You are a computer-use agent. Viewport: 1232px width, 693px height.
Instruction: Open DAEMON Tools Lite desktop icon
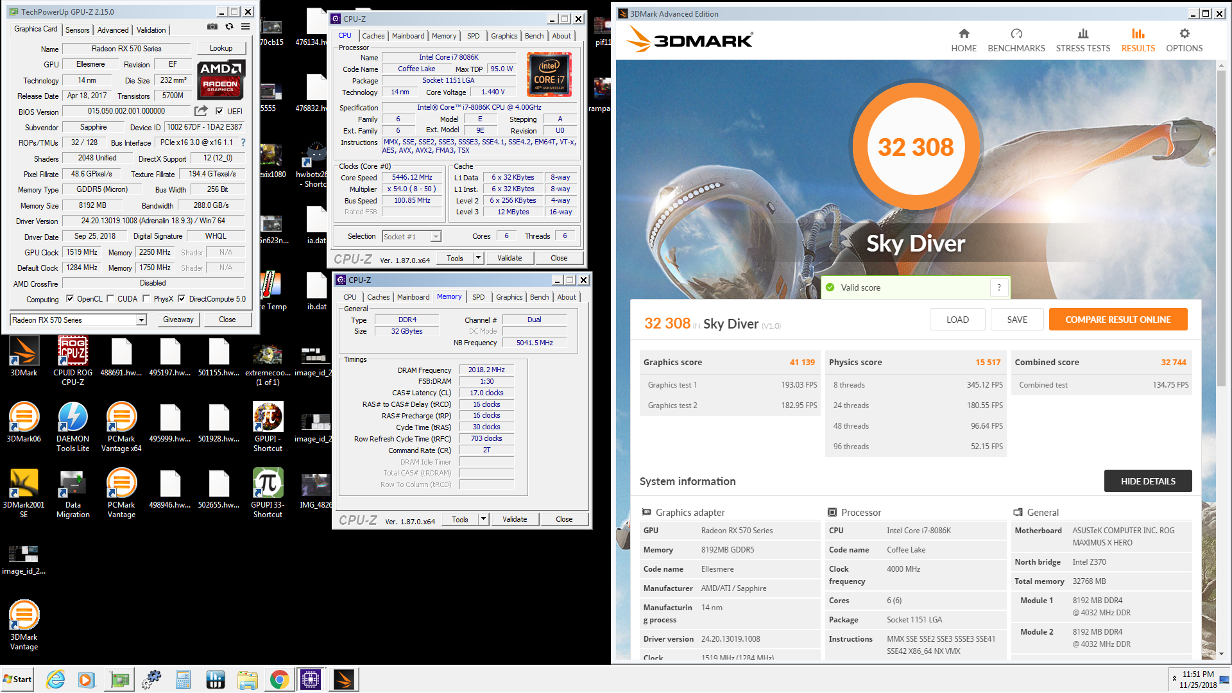pos(73,427)
